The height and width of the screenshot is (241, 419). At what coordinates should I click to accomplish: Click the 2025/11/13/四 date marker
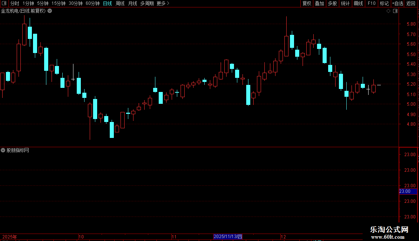tap(228, 237)
